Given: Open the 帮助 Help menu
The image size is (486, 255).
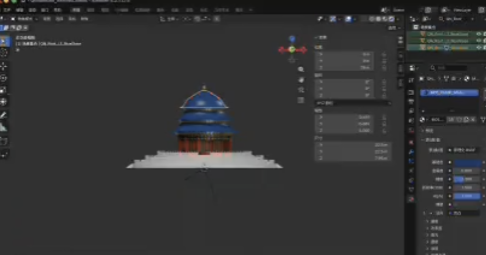Looking at the screenshot, I should [x=58, y=10].
